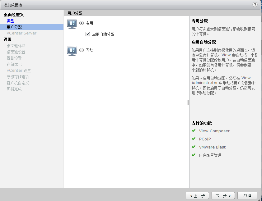This screenshot has width=262, height=201.
Task: Click the vCenter 设置 step
Action: click(19, 71)
